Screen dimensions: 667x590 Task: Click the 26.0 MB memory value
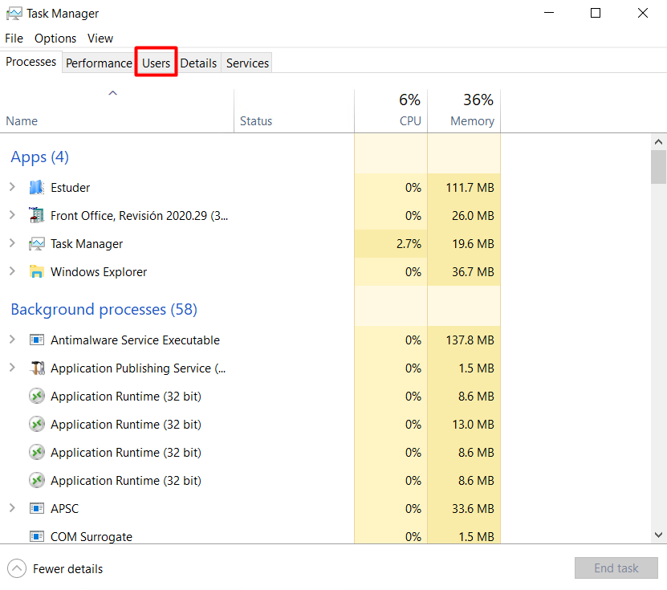pos(473,216)
